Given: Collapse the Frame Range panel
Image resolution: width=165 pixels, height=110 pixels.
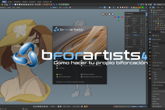Looking at the screenshot, I should click(153, 69).
